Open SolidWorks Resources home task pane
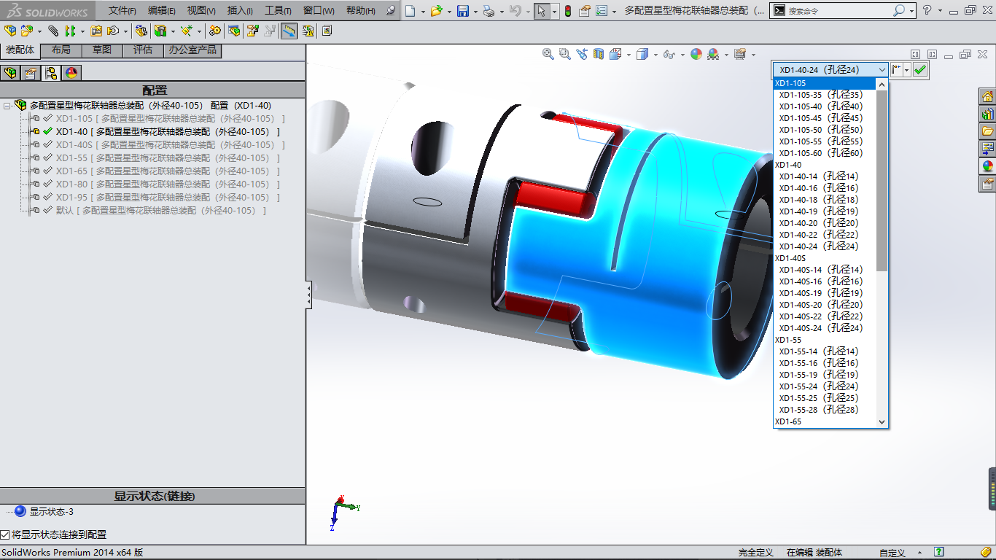 coord(988,97)
